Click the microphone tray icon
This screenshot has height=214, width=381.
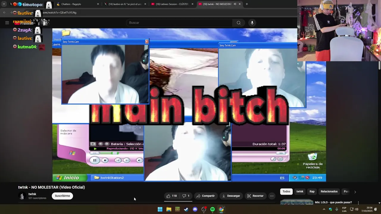click(x=337, y=209)
